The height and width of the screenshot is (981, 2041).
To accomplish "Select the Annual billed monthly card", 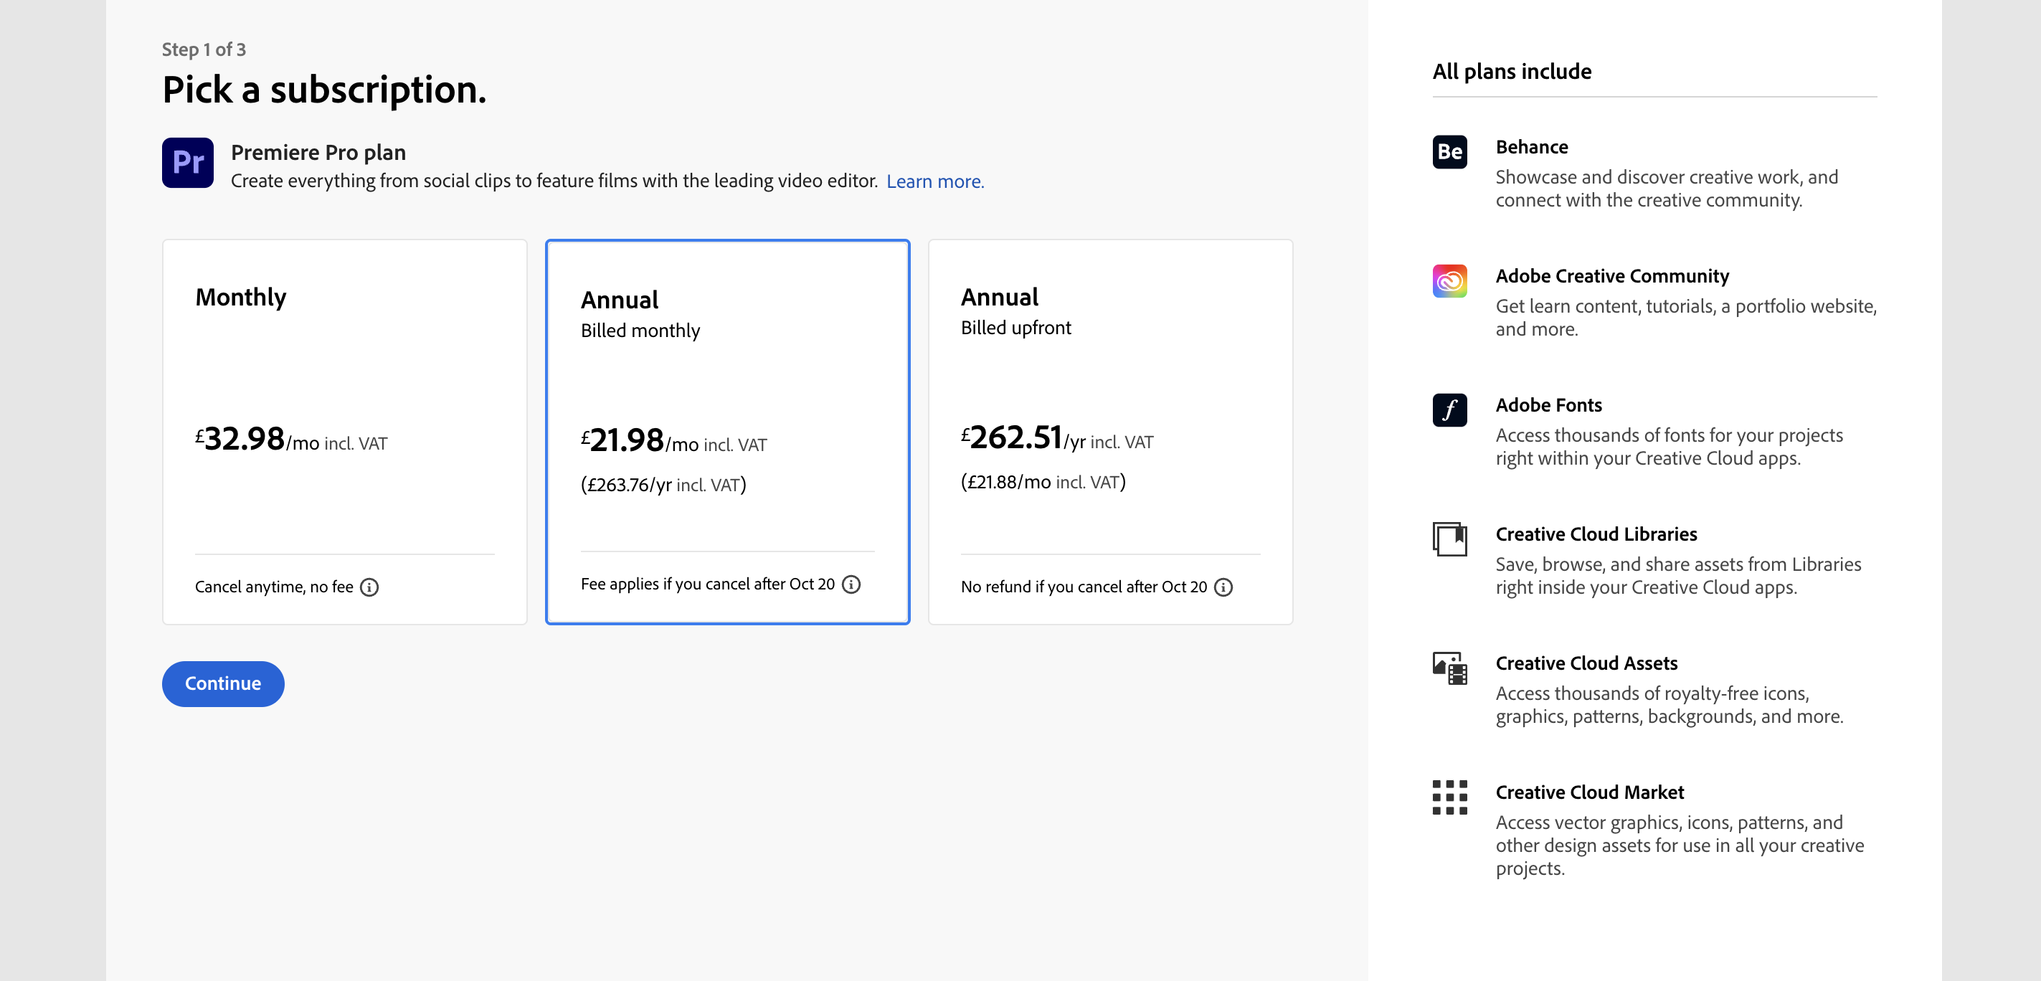I will pyautogui.click(x=727, y=432).
